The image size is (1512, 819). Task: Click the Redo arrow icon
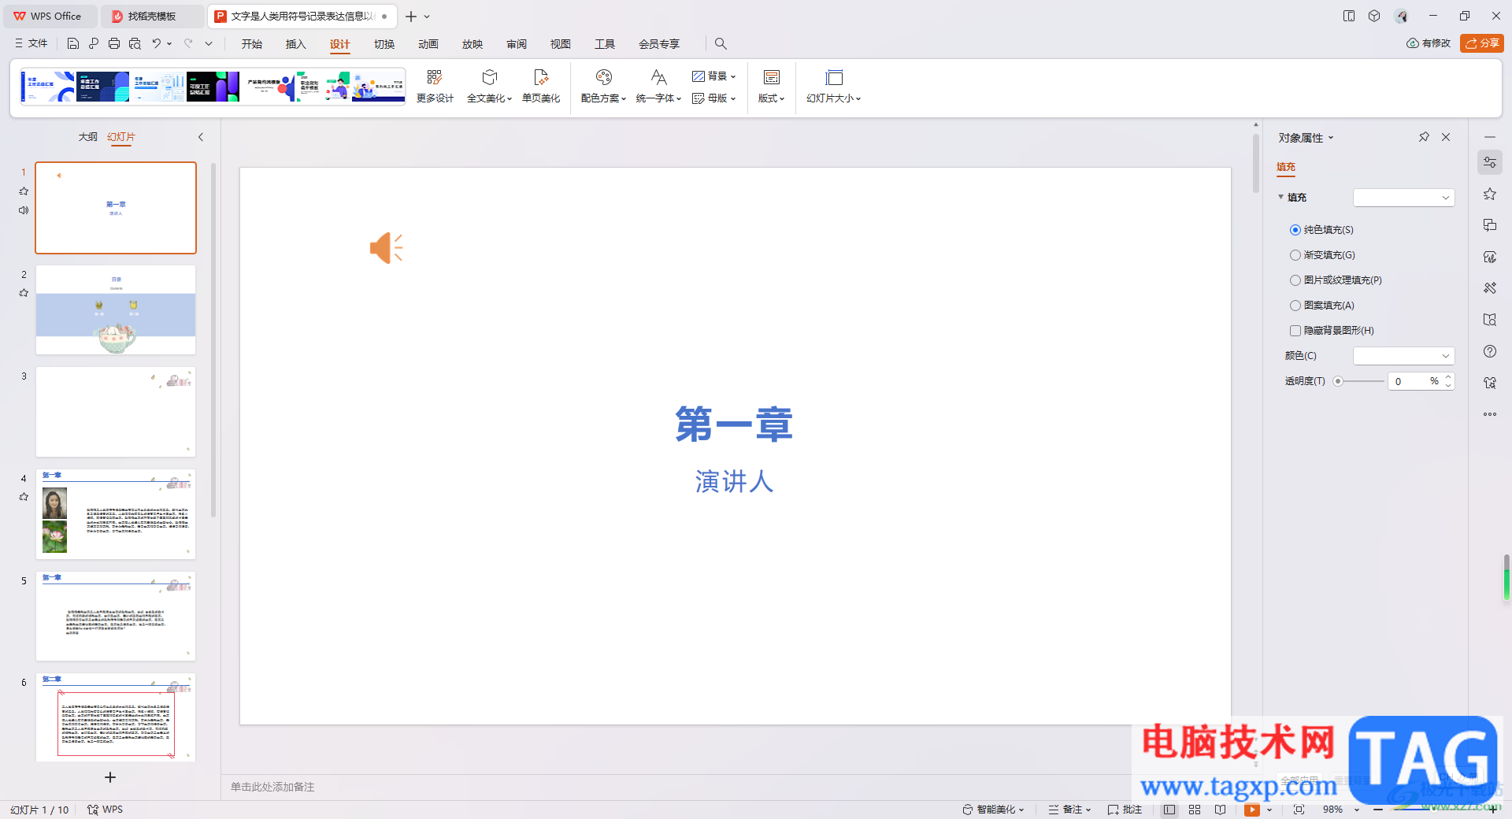tap(188, 44)
